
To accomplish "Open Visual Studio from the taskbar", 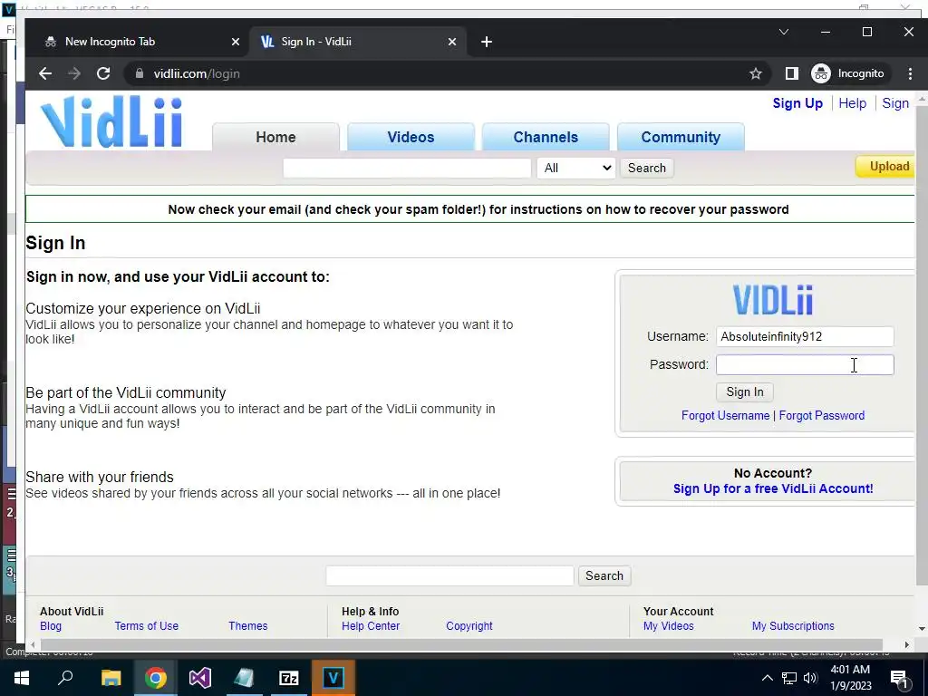I will pyautogui.click(x=200, y=678).
